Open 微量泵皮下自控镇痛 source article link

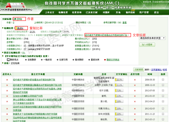coord(35,114)
